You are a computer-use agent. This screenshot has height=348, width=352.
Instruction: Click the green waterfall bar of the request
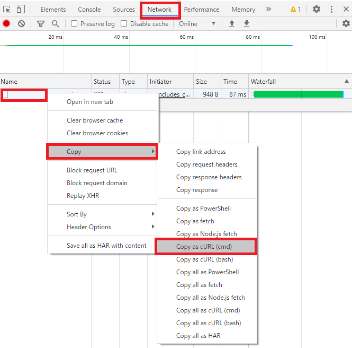pos(299,94)
